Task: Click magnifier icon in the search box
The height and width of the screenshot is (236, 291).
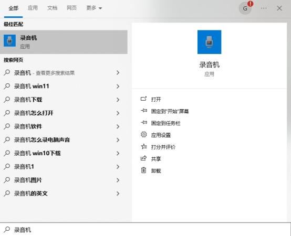Action: [x=7, y=229]
